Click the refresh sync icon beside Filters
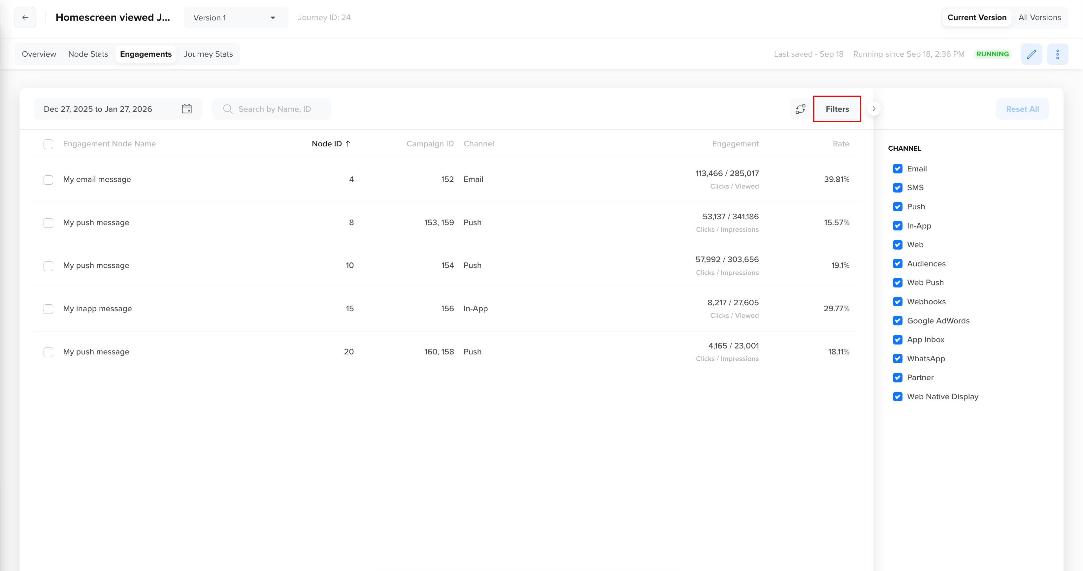Screen dimensions: 1083x571 [801, 109]
